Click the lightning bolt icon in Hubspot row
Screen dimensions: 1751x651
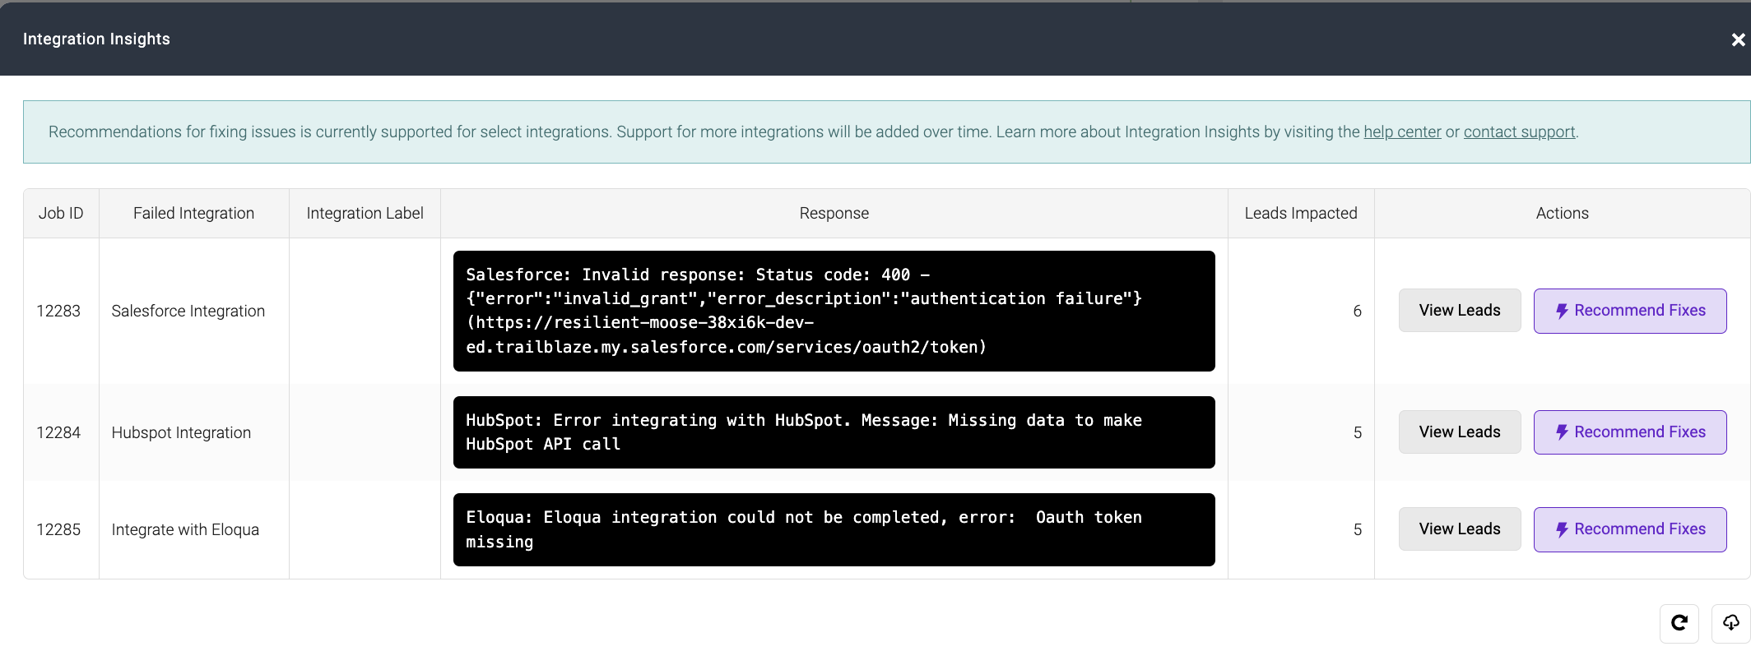click(1561, 433)
